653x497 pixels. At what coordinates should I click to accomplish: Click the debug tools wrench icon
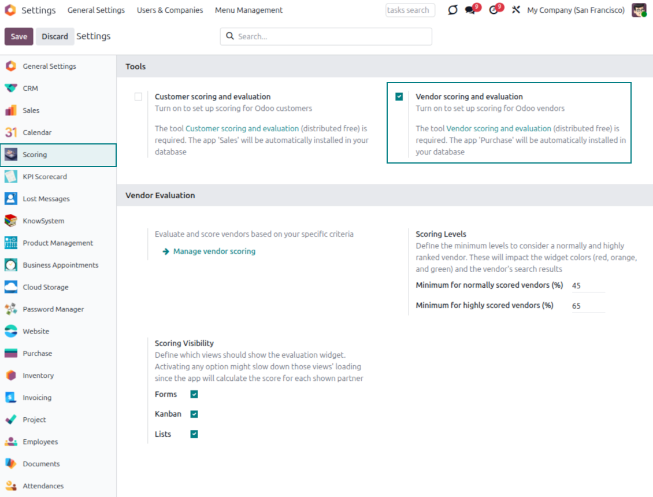(516, 10)
